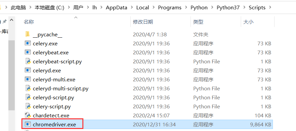Image resolution: width=296 pixels, height=131 pixels.
Task: Click the chromedriver.exe application icon
Action: [x=28, y=124]
